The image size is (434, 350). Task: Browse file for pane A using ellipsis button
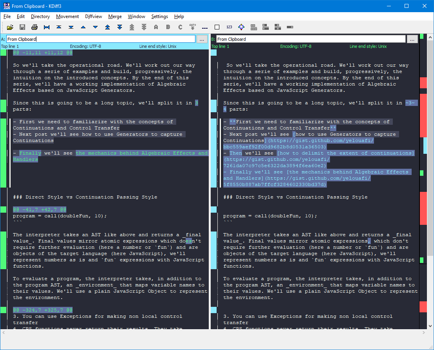click(202, 39)
